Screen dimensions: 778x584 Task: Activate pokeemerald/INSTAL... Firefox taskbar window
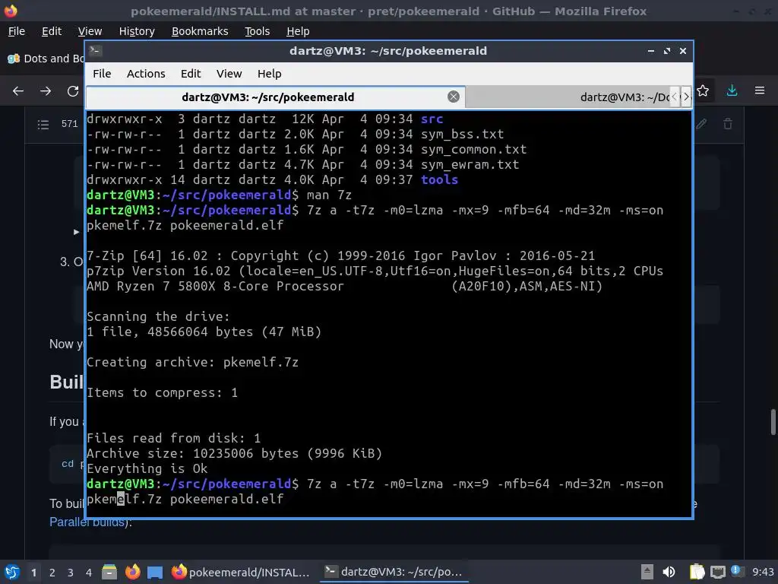tap(241, 572)
